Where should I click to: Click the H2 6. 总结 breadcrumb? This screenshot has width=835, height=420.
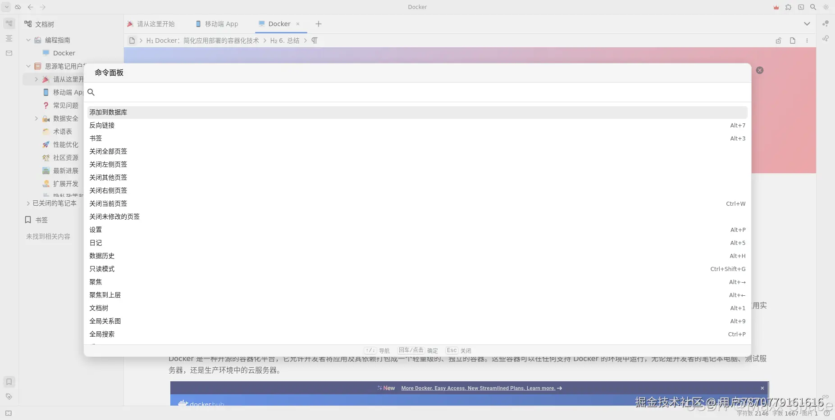pyautogui.click(x=285, y=41)
